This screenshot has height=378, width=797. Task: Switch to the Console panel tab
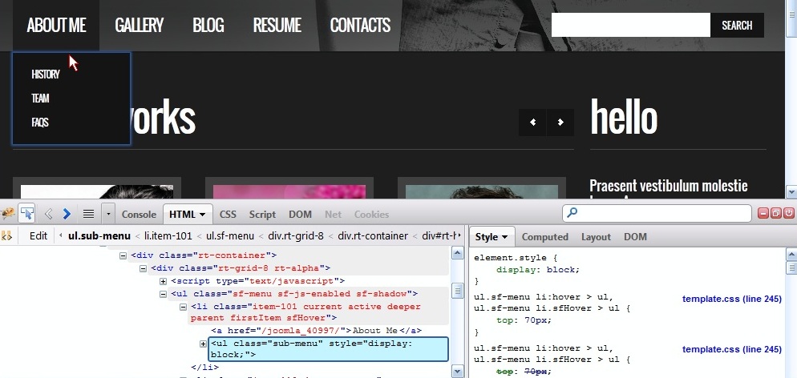pyautogui.click(x=139, y=215)
